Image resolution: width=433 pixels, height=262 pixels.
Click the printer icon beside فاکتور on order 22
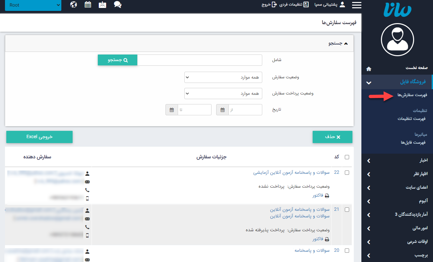327,195
